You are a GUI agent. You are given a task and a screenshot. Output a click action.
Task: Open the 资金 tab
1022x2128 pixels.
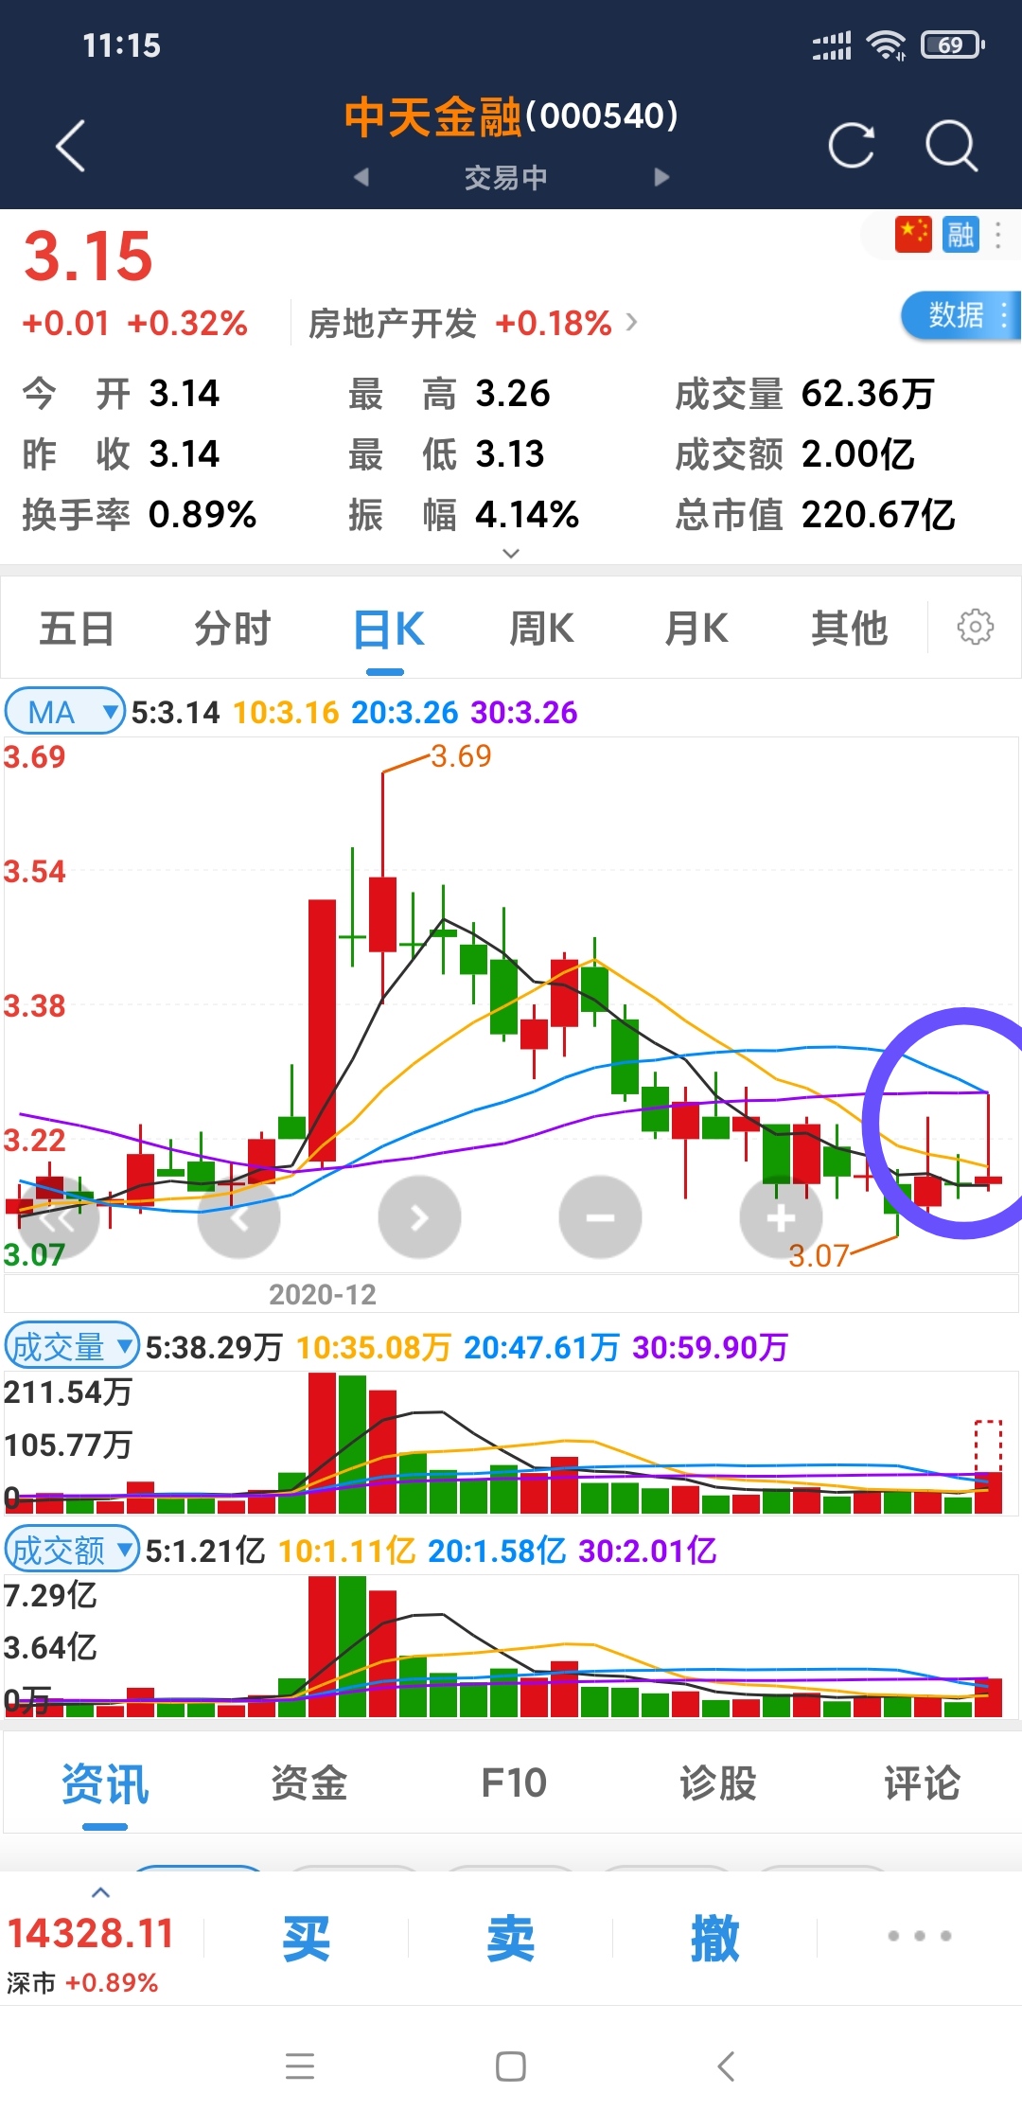[309, 1783]
